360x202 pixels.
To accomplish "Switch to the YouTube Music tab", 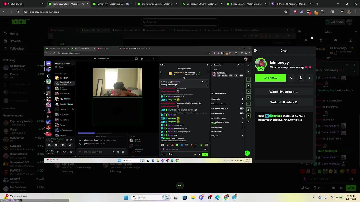I will 23,4.
